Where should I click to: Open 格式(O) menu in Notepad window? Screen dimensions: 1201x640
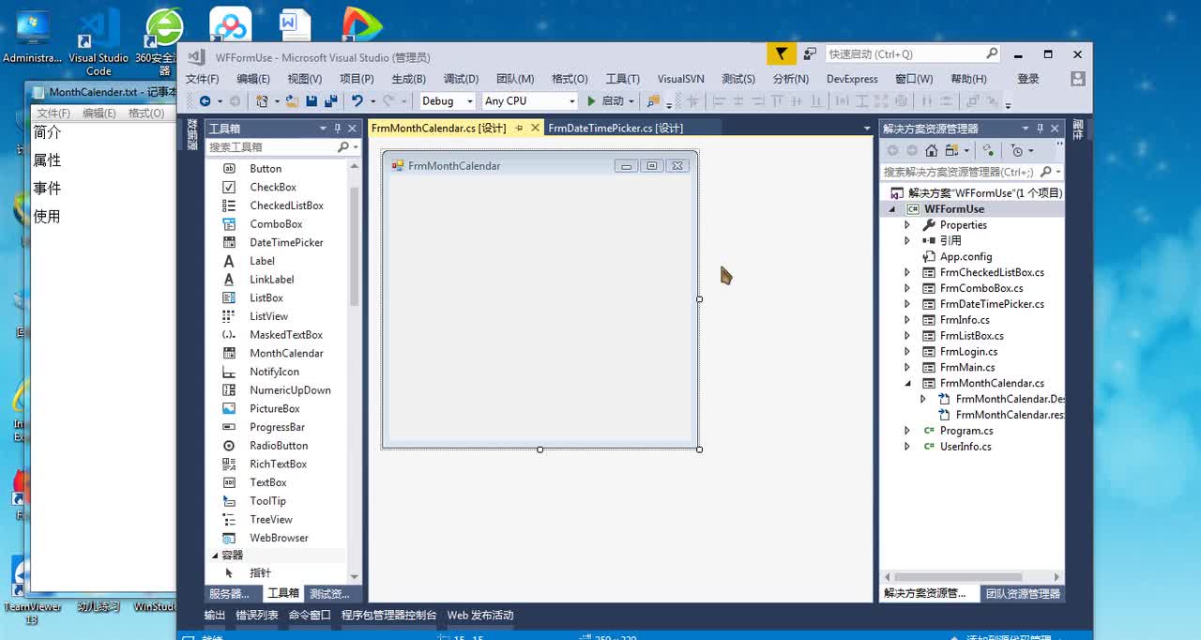click(x=145, y=113)
